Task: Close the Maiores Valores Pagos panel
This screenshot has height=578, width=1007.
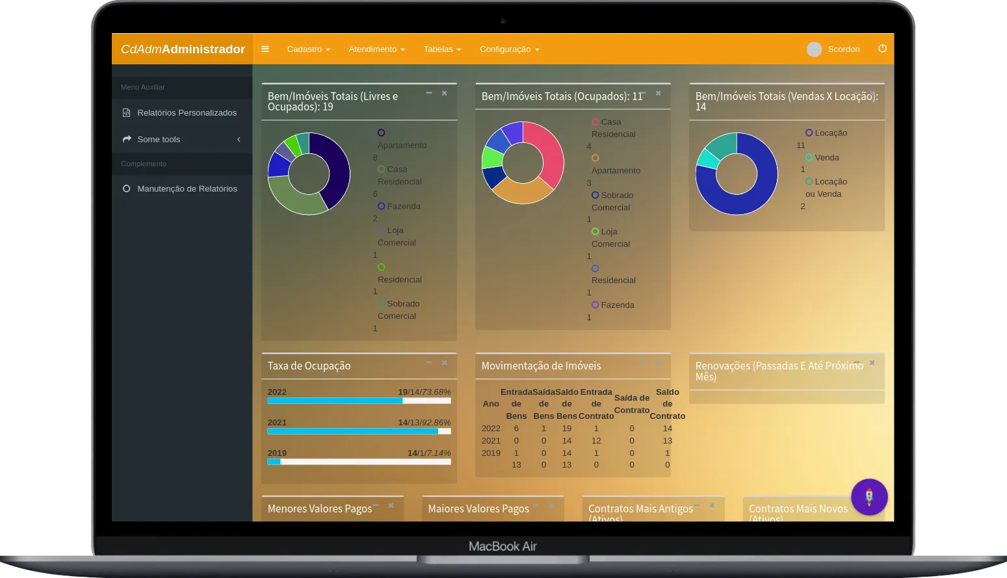Action: coord(551,505)
